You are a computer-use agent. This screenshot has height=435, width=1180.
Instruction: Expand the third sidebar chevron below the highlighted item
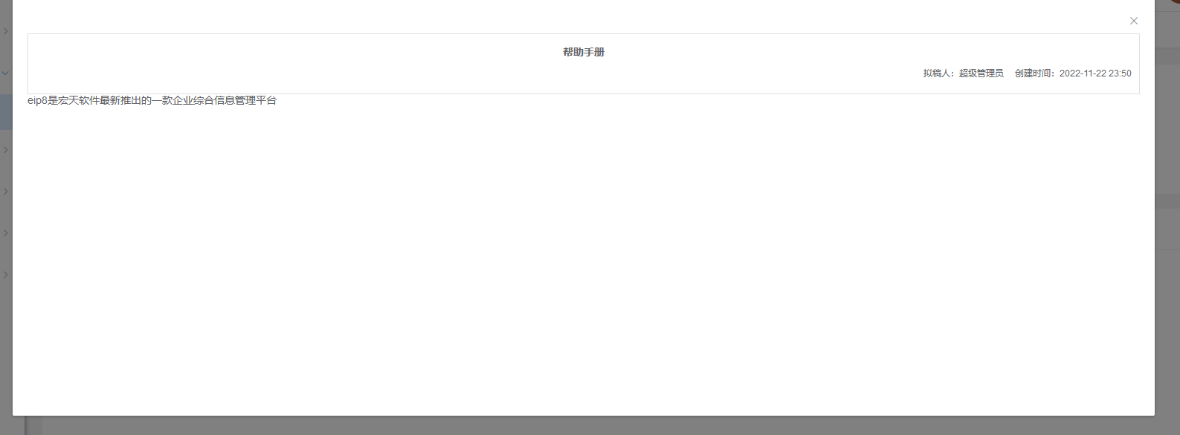[5, 233]
